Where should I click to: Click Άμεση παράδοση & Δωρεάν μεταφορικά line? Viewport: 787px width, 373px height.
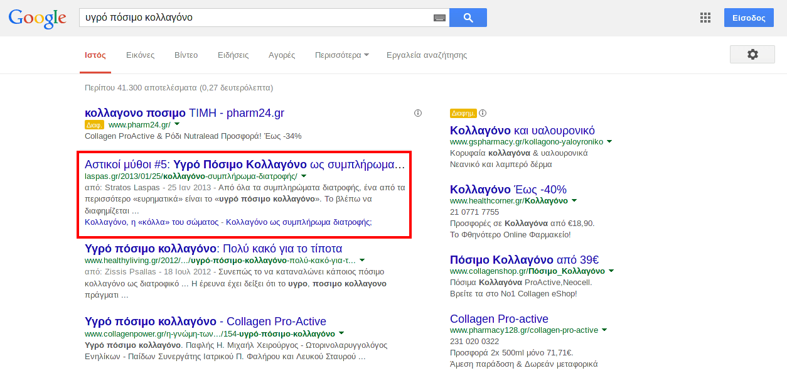pos(524,364)
